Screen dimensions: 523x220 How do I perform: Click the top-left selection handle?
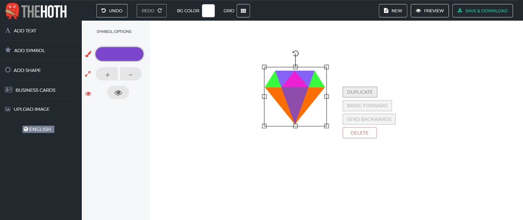(x=264, y=67)
